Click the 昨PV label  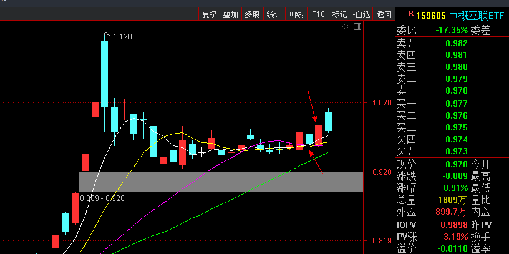481,225
